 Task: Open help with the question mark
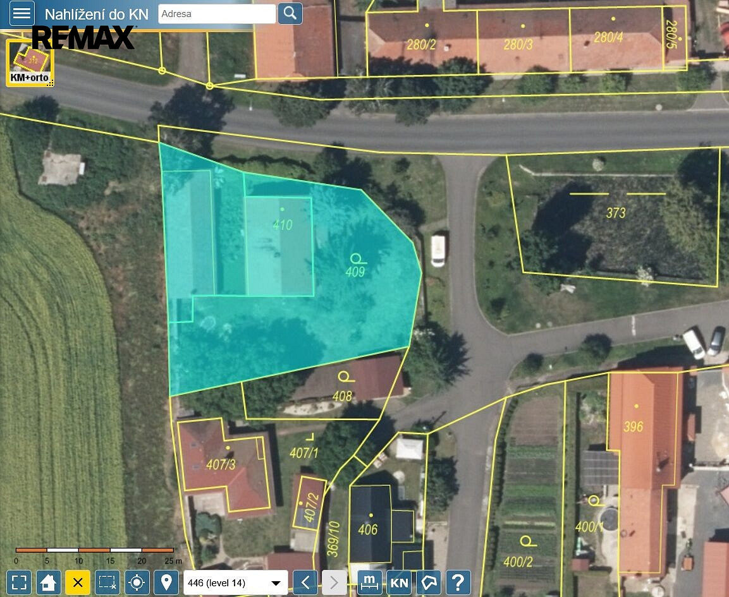pyautogui.click(x=458, y=582)
